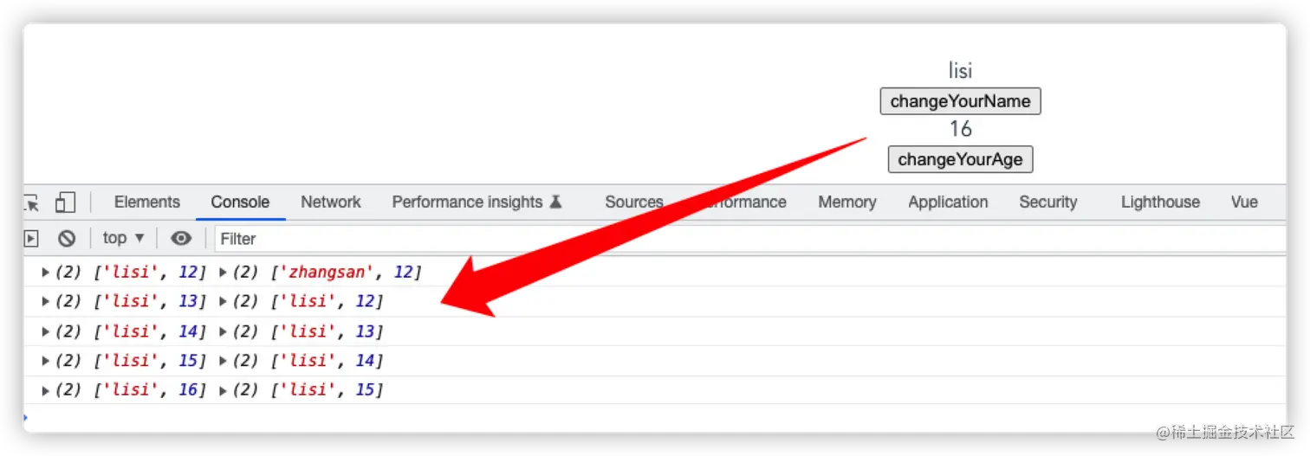
Task: Click the clear console icon
Action: (67, 238)
